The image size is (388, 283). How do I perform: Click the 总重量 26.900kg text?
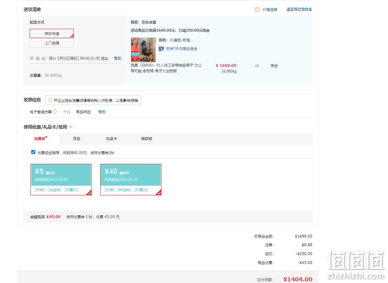pos(46,75)
